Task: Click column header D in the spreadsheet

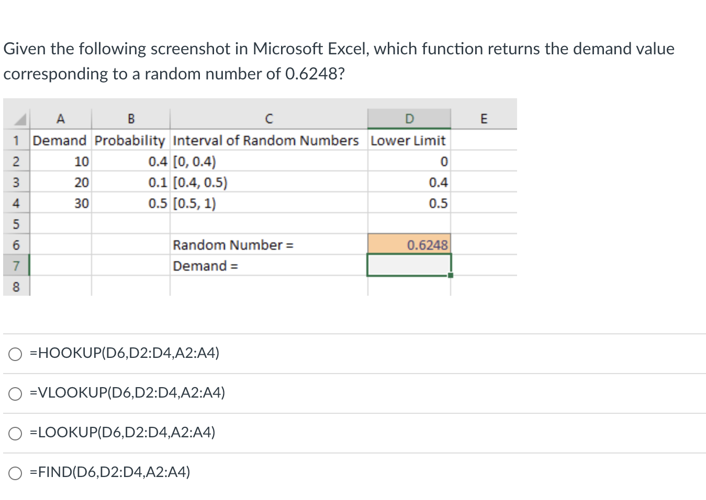Action: 409,119
